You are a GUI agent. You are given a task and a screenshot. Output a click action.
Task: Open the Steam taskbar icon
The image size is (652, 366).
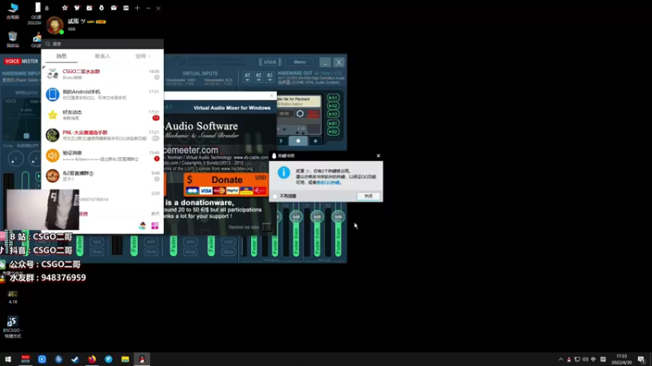(75, 359)
